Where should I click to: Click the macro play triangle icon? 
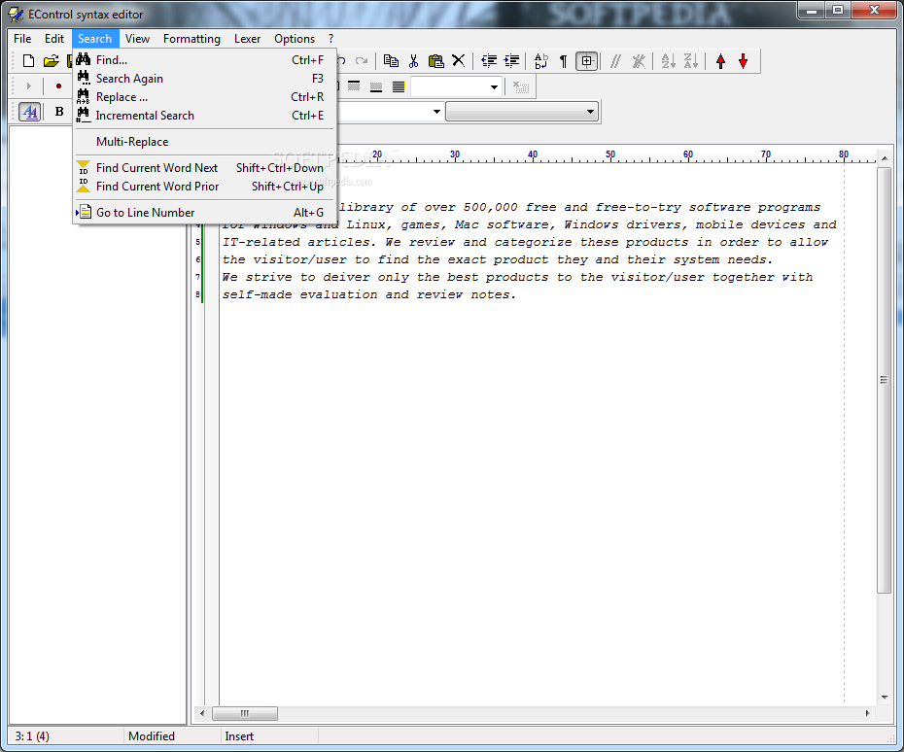(28, 85)
